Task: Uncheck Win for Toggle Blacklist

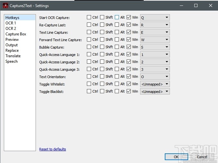Action: click(129, 91)
